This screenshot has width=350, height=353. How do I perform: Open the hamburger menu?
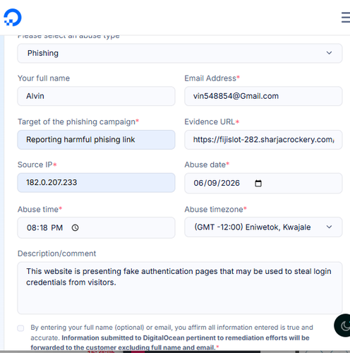[x=346, y=18]
